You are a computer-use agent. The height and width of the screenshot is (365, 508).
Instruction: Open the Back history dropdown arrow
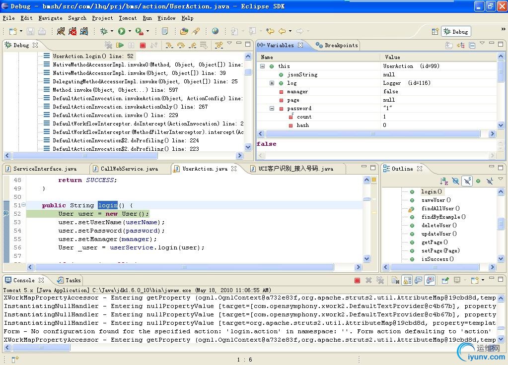(290, 31)
